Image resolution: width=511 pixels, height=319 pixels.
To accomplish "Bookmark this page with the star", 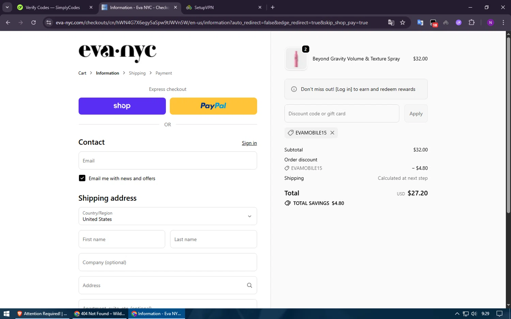I will (x=403, y=22).
